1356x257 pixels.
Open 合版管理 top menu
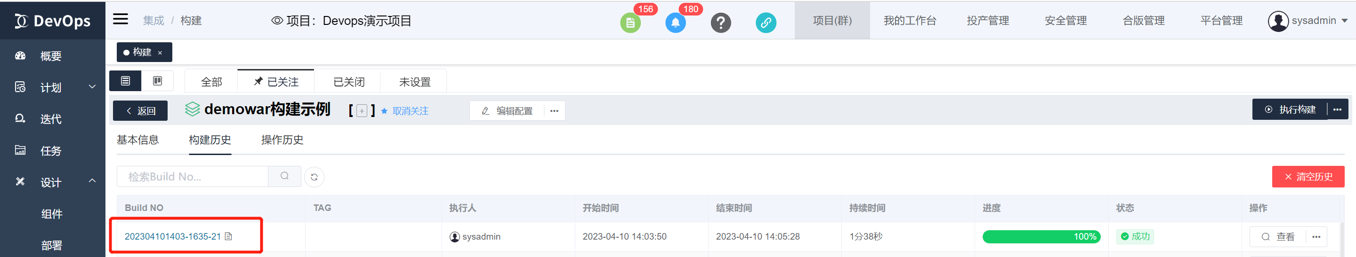pyautogui.click(x=1143, y=21)
